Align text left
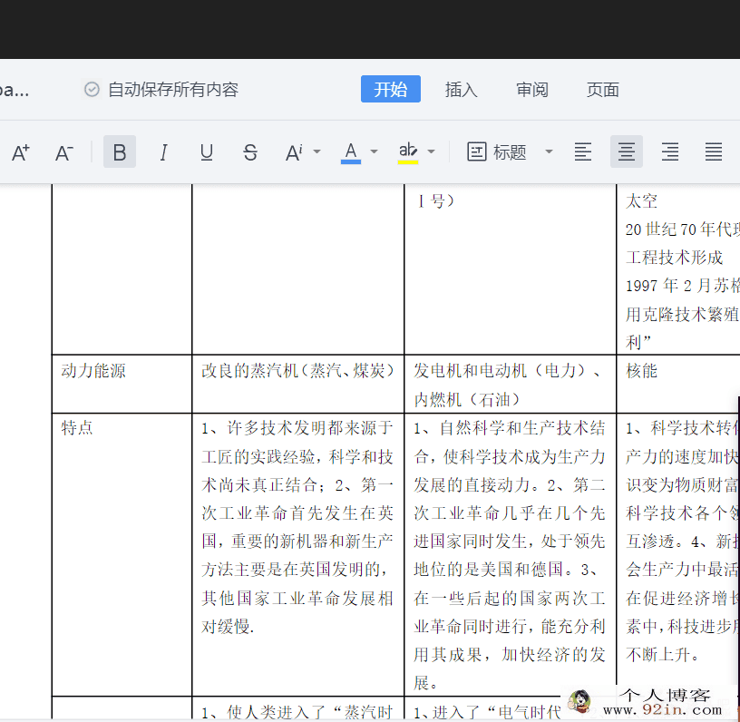Screen dimensions: 740x722 583,152
